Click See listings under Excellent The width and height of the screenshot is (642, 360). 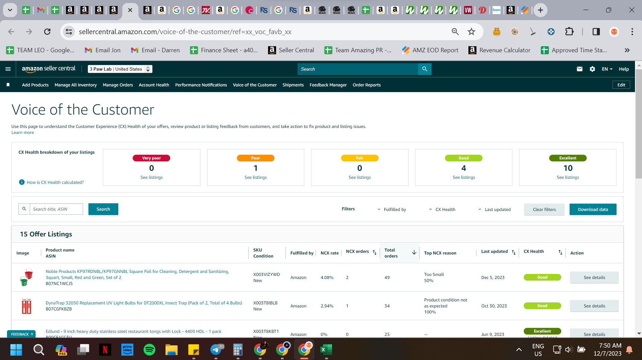pos(568,177)
